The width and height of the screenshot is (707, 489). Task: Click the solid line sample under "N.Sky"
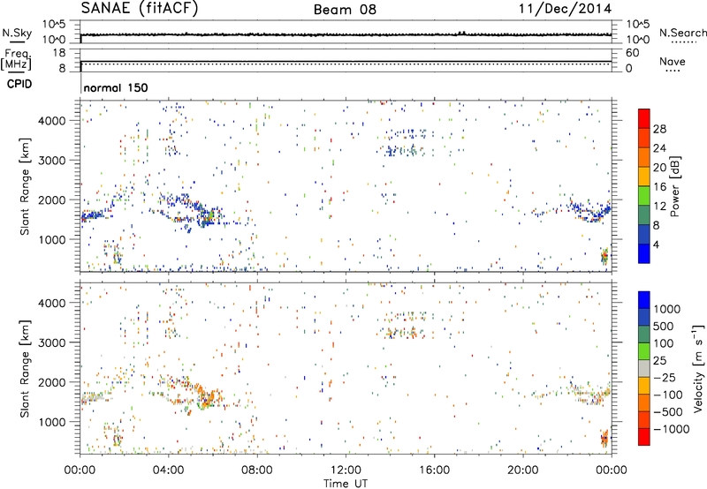(17, 41)
